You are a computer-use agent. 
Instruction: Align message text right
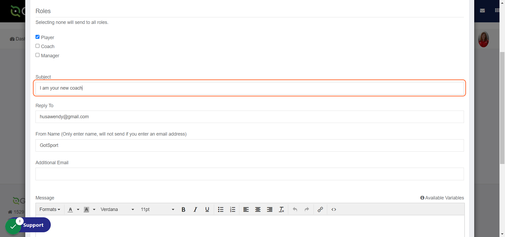tap(270, 209)
